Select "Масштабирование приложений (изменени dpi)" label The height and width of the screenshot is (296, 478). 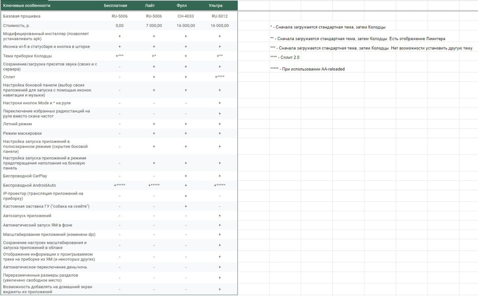click(49, 234)
